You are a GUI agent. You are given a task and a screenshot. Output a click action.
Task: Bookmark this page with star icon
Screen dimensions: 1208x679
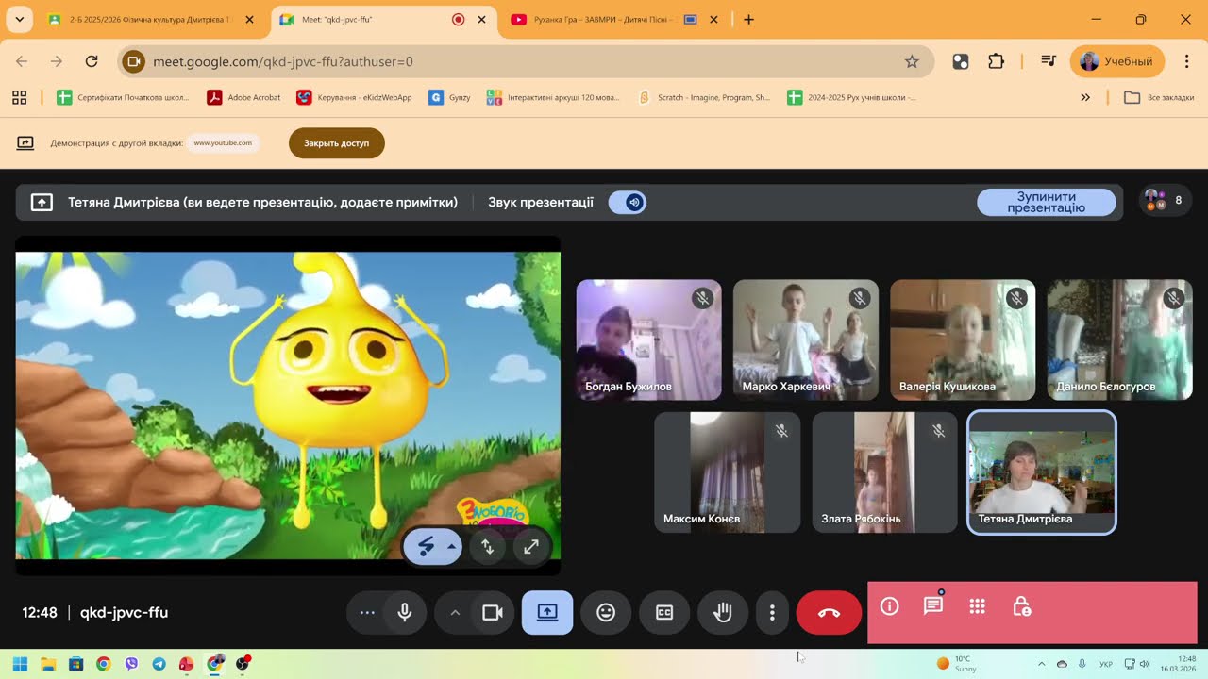tap(912, 61)
